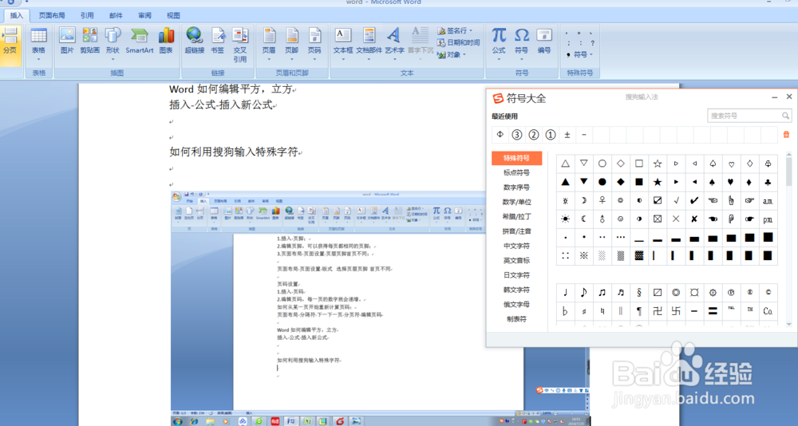Click the 分页 page break button
Viewport: 798px width, 426px height.
point(10,44)
